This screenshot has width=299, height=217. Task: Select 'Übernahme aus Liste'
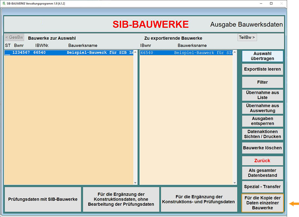click(262, 95)
